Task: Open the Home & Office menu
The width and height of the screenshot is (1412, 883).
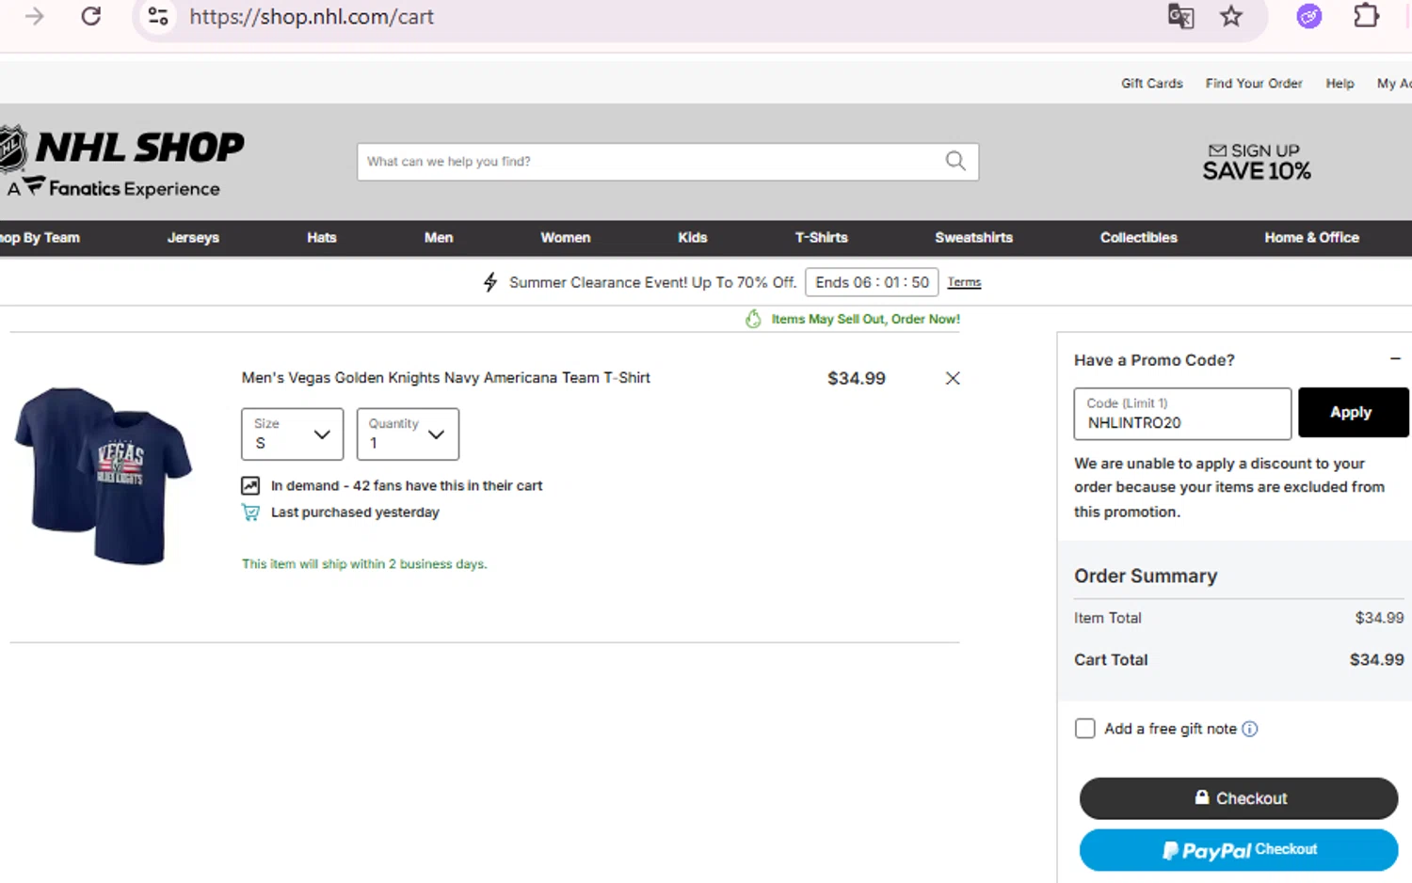Action: point(1312,238)
